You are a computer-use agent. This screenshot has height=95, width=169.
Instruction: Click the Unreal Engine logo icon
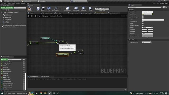(x=1, y=1)
